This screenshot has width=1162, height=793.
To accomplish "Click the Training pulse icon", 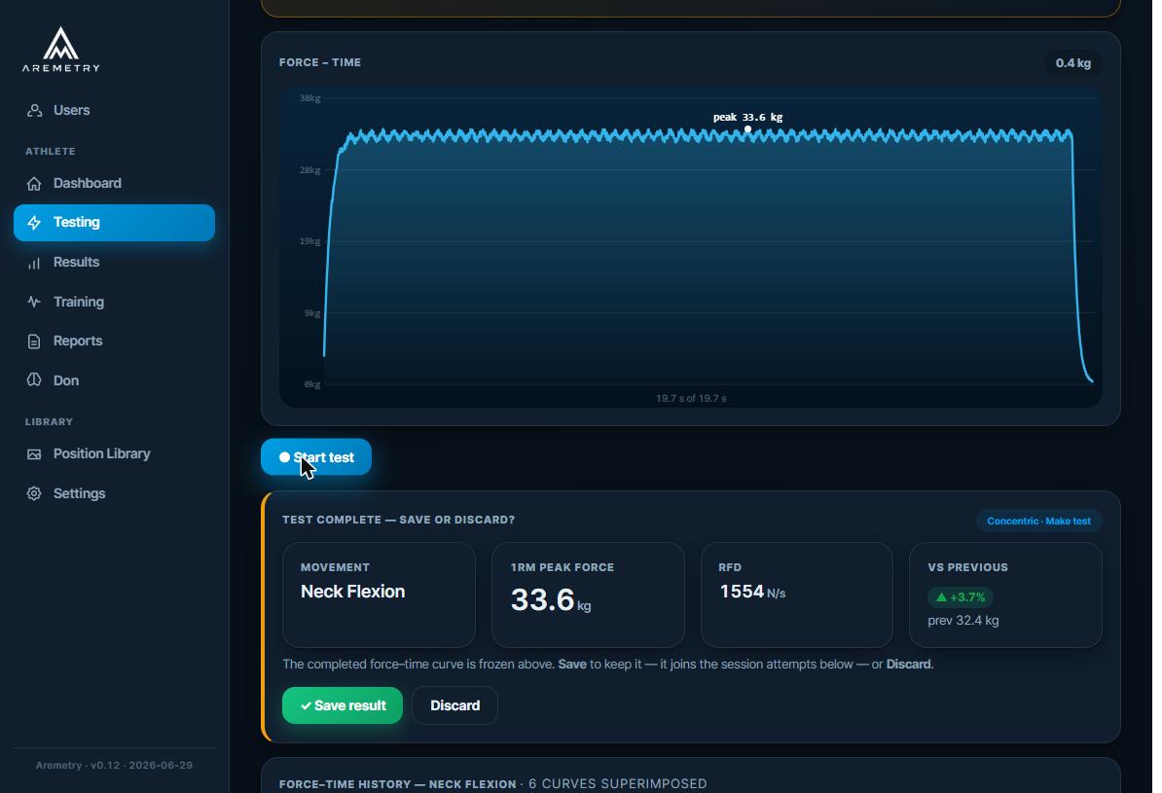I will 34,302.
